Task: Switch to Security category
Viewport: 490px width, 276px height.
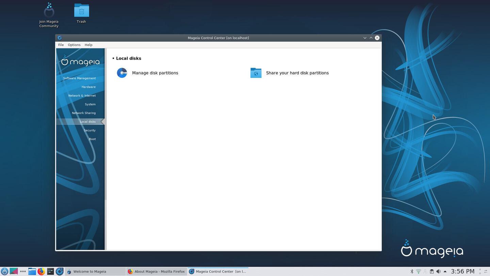Action: 89,131
